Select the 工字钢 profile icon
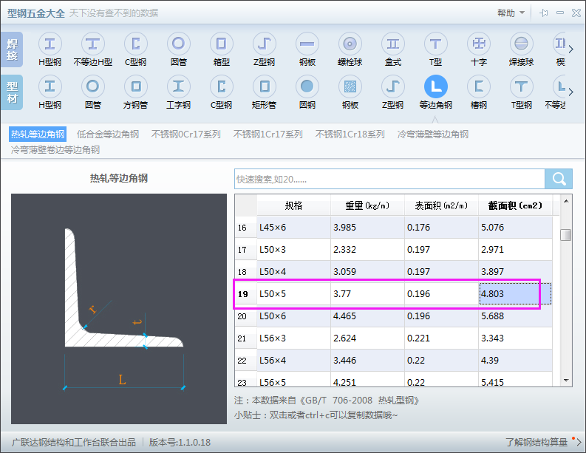The image size is (586, 453). [x=178, y=87]
